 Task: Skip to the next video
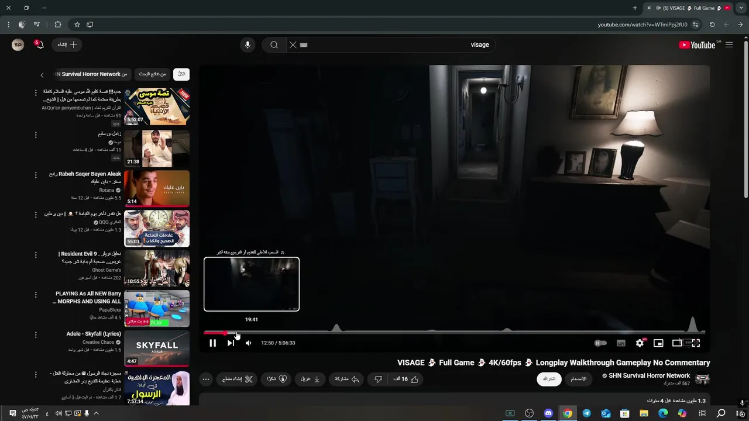[x=231, y=343]
